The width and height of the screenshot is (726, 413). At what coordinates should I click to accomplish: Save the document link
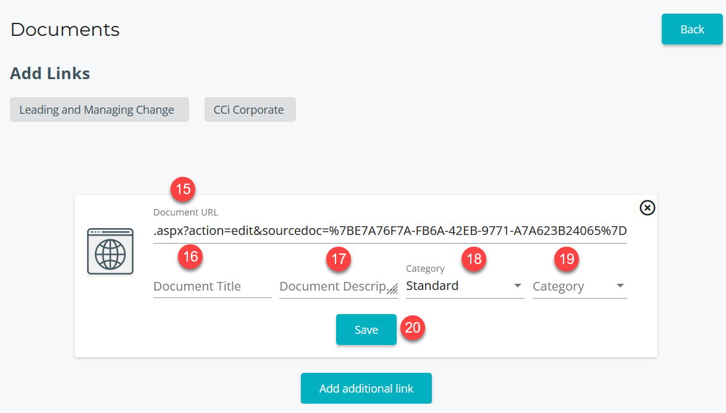[366, 330]
